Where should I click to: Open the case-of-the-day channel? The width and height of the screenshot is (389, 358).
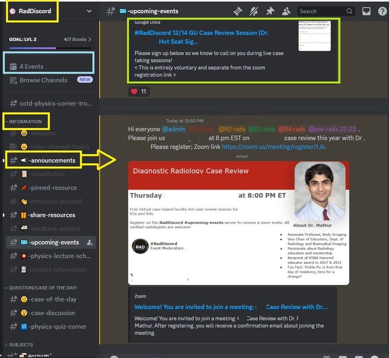coord(51,299)
